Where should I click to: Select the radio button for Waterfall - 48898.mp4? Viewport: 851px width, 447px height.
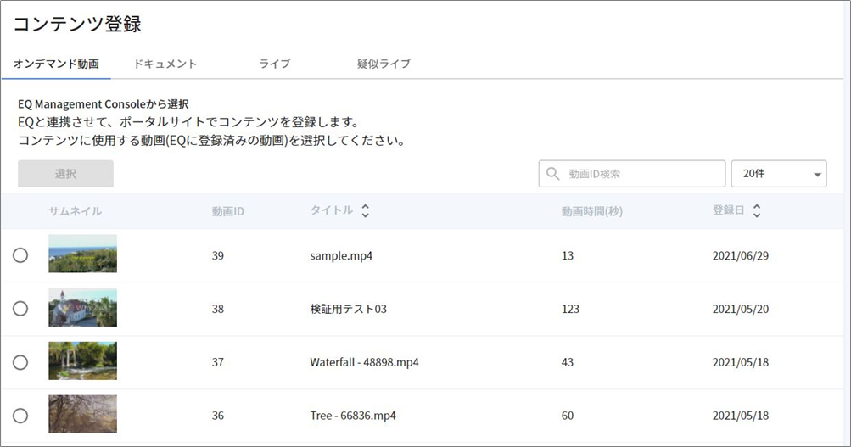click(x=20, y=362)
